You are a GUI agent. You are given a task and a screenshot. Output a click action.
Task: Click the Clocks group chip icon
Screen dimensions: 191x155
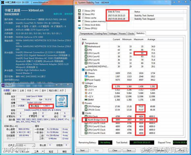click(83, 113)
